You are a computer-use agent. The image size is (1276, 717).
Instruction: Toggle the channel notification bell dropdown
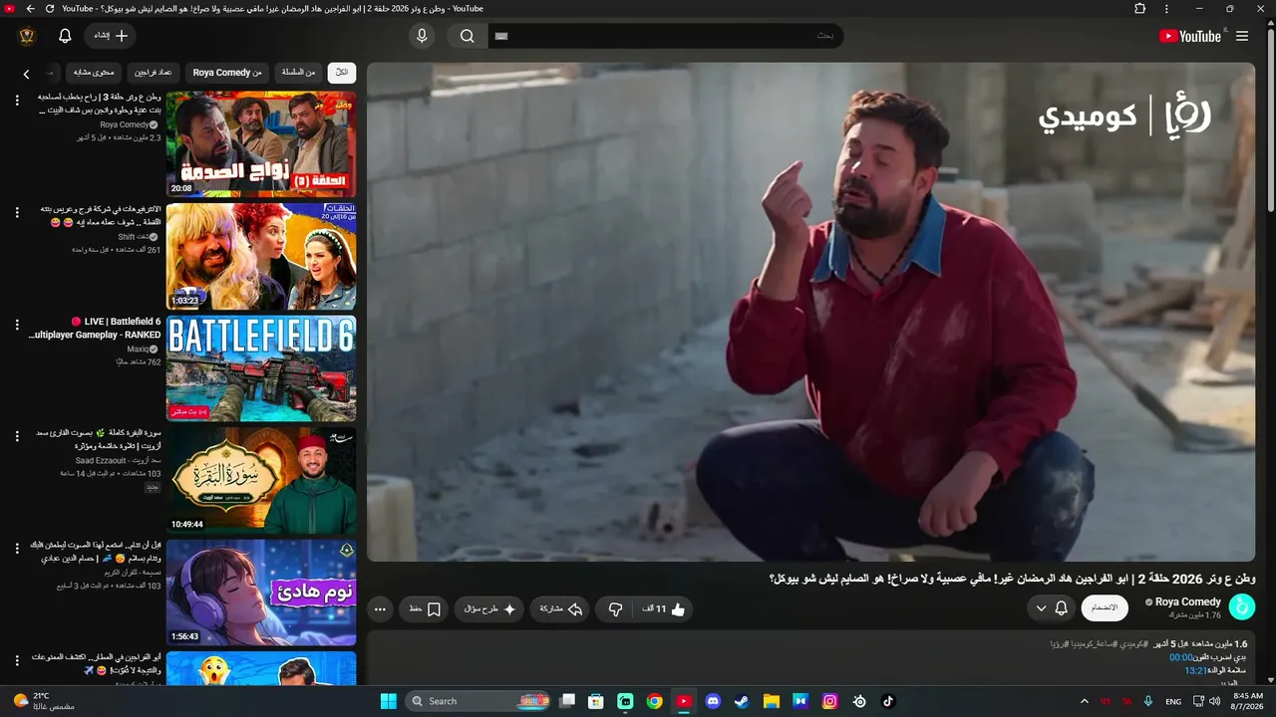coord(1052,608)
